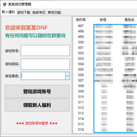This screenshot has width=137, height=137.
Task: Go to the 新人福利 tab
Action: click(8, 12)
